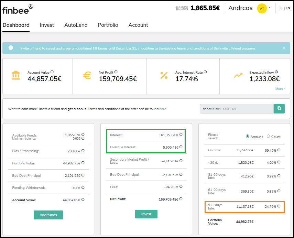Click the info icon beside Net Profit header
Viewport: 294px width, 238px height.
coord(116,72)
